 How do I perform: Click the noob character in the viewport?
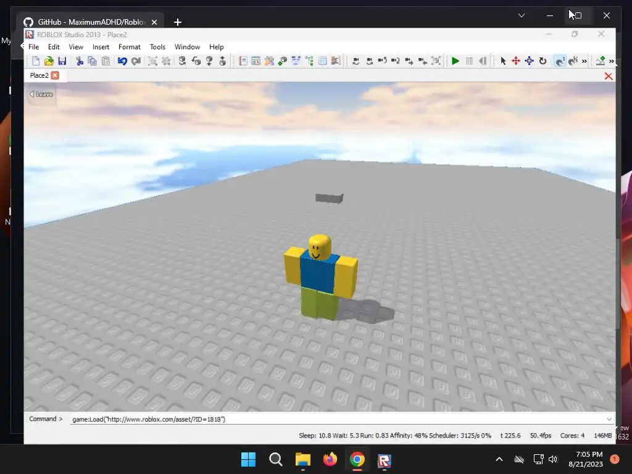click(320, 277)
